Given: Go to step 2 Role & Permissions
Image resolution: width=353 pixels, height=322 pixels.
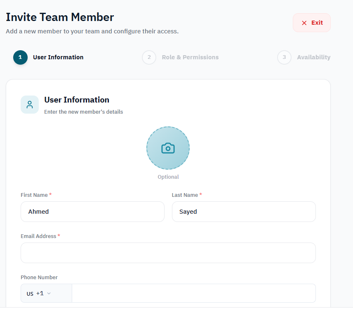Looking at the screenshot, I should click(180, 57).
